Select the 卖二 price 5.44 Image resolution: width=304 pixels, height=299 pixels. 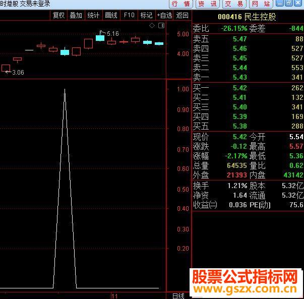click(x=240, y=68)
